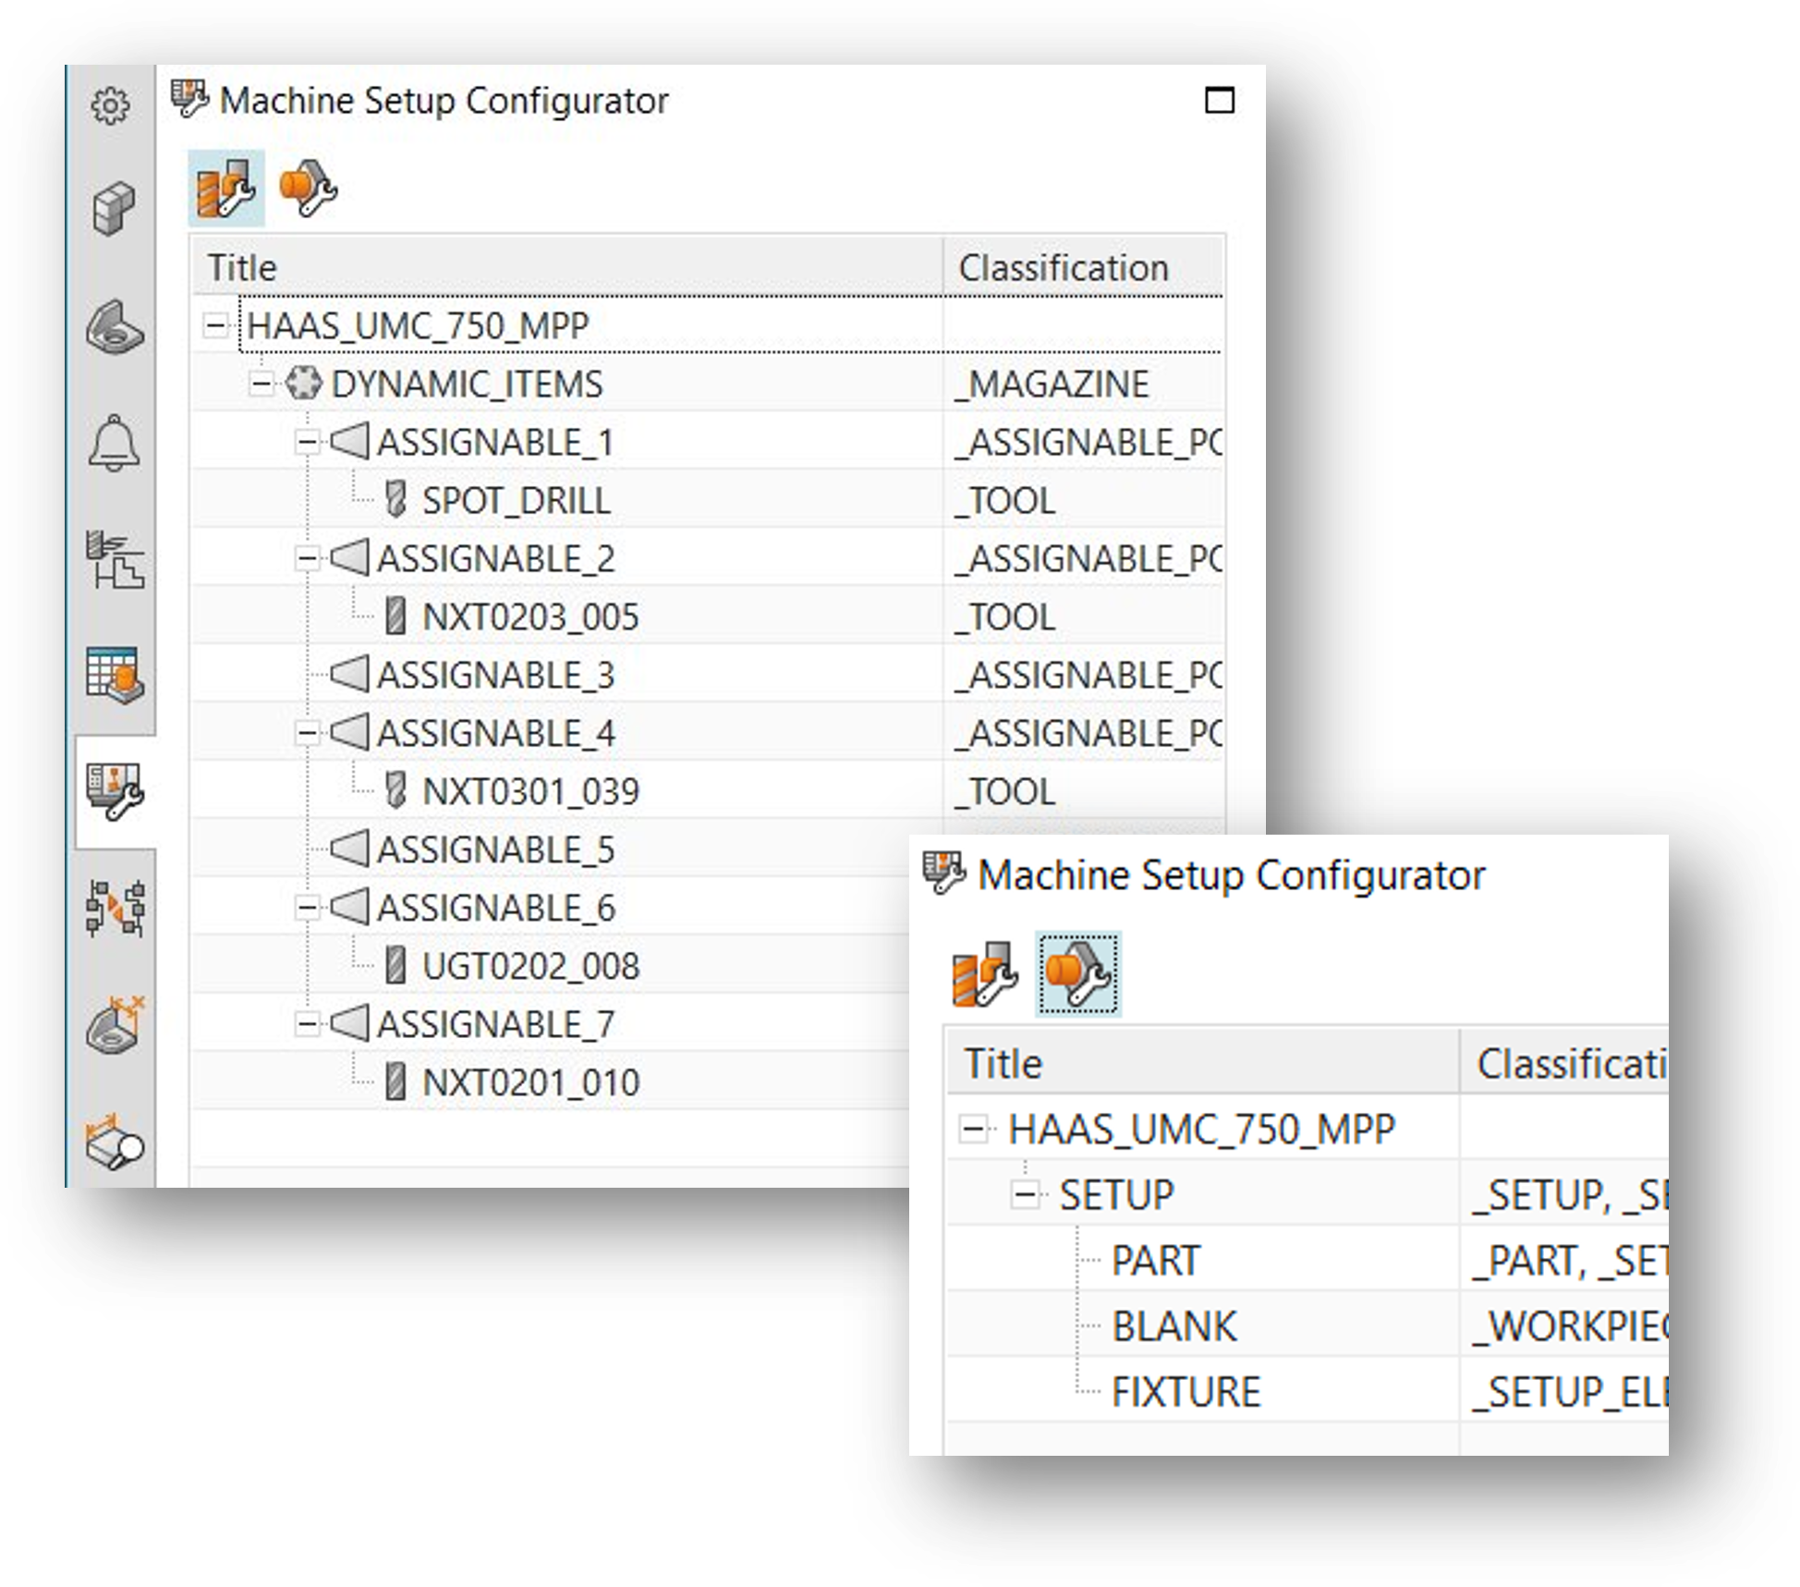Collapse the DYNAMIC_ITEMS magazine node
The image size is (1800, 1587).
click(261, 384)
